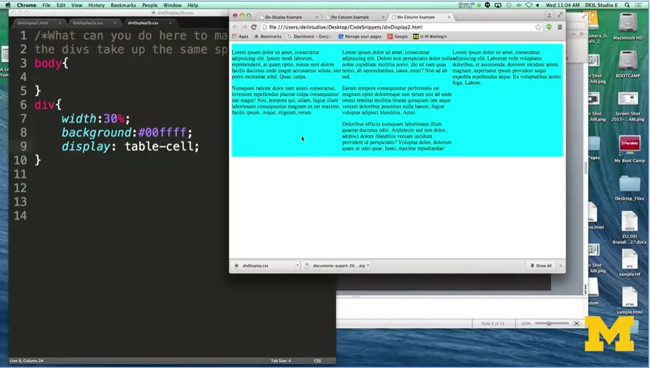
Task: Open Tab Size selector in editor status bar
Action: tap(281, 361)
